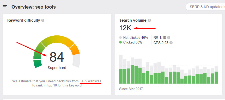Click the first bar in volume chart
The image size is (225, 100).
tap(121, 69)
